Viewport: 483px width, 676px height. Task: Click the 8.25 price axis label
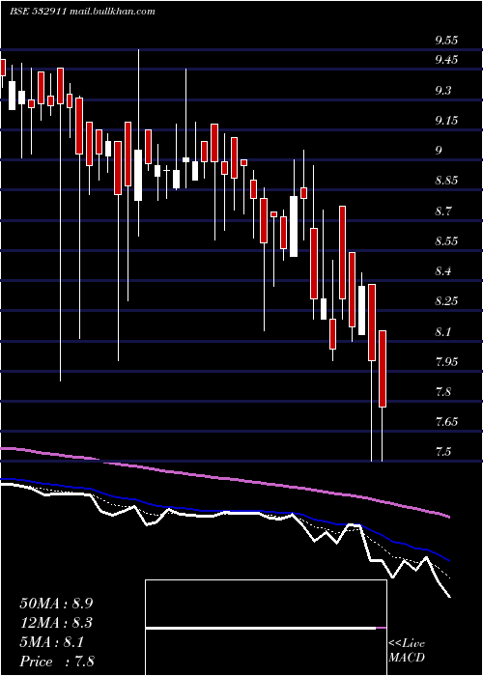pyautogui.click(x=446, y=301)
